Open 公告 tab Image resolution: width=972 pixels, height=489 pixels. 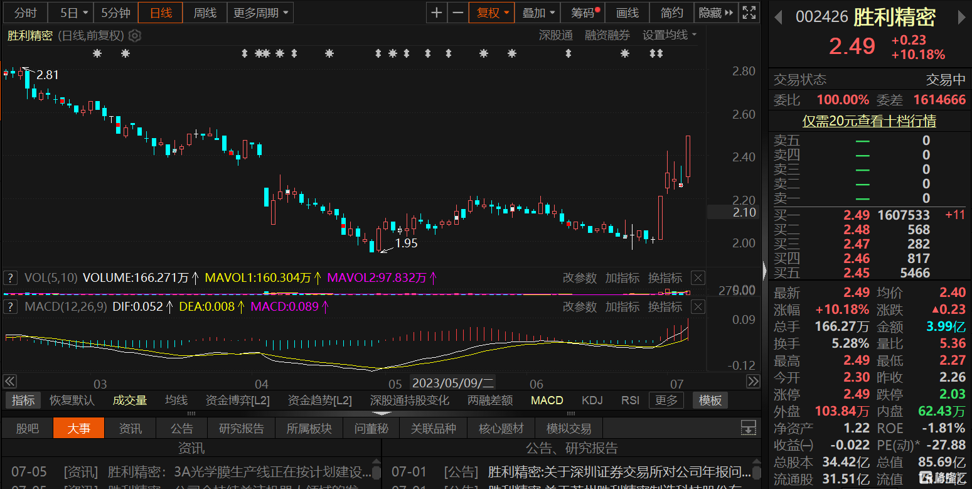point(182,428)
